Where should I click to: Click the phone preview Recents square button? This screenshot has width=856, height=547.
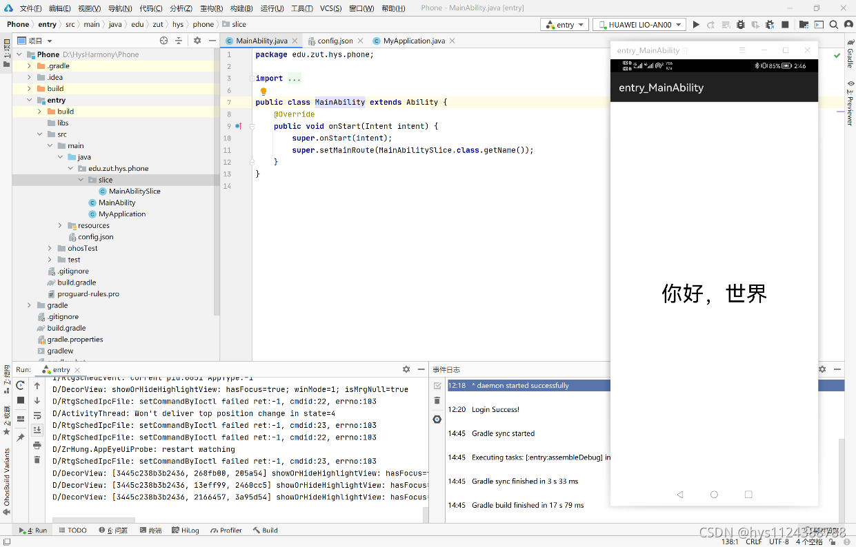click(748, 495)
